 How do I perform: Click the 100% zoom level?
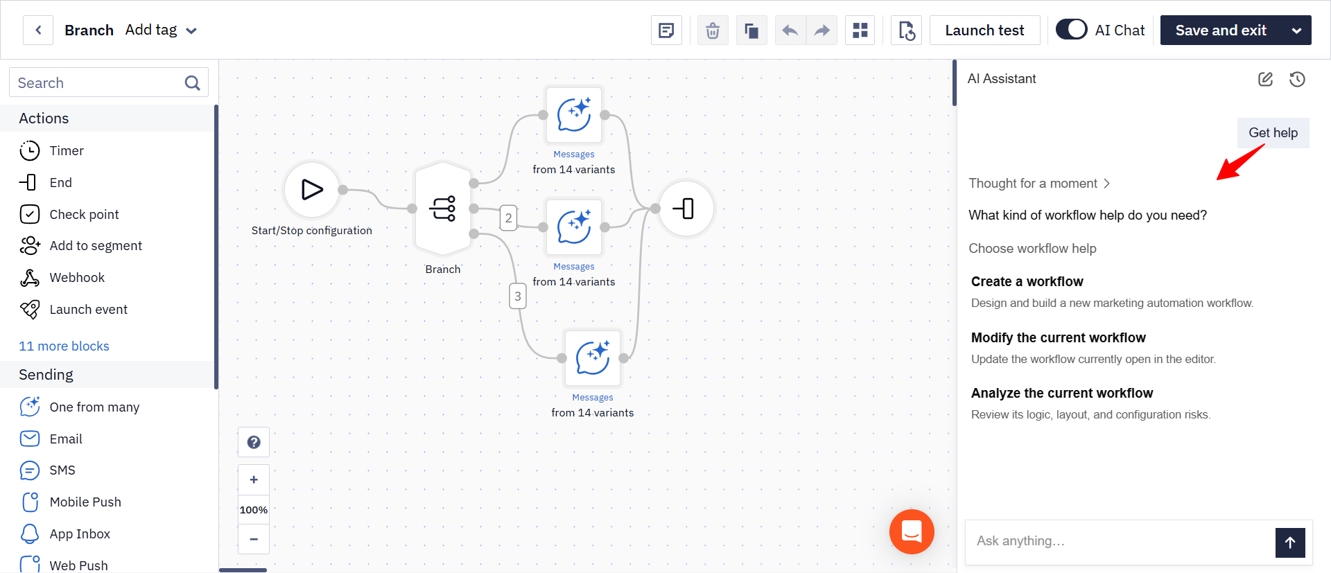[254, 510]
